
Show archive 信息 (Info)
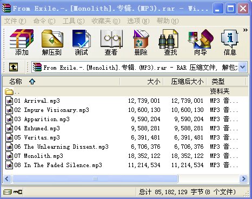230,43
